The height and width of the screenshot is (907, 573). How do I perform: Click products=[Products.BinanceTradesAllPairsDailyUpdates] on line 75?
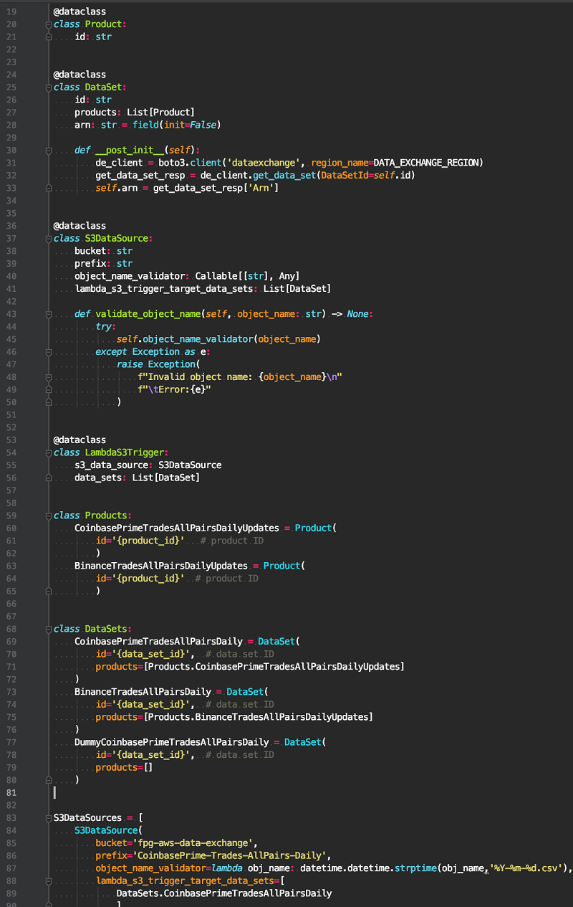234,717
